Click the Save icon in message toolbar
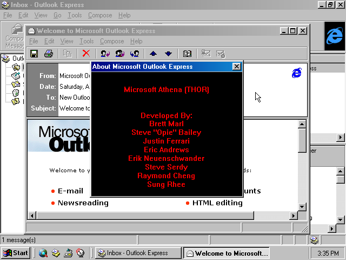 pyautogui.click(x=34, y=54)
